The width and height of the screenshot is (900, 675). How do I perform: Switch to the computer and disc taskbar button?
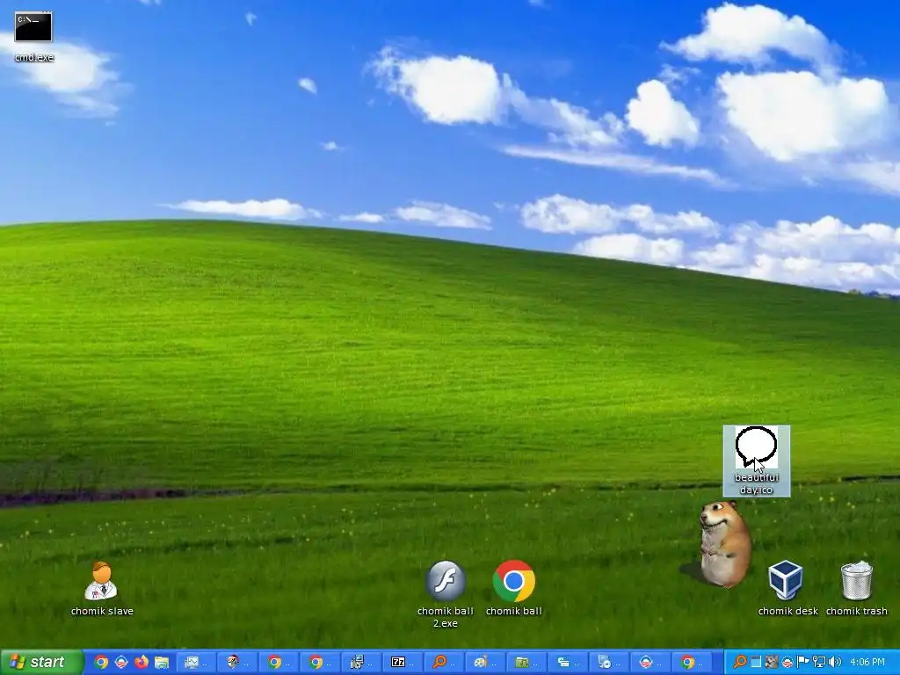(x=610, y=663)
